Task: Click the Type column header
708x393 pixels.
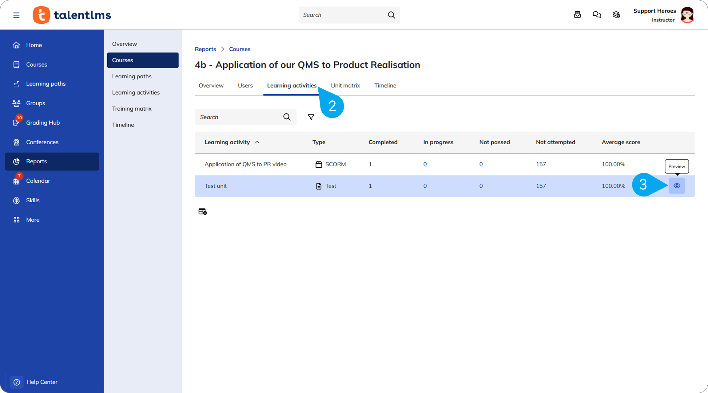Action: pos(319,142)
